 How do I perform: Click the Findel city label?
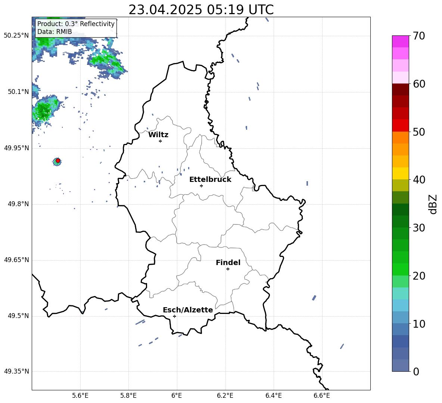[x=228, y=262]
